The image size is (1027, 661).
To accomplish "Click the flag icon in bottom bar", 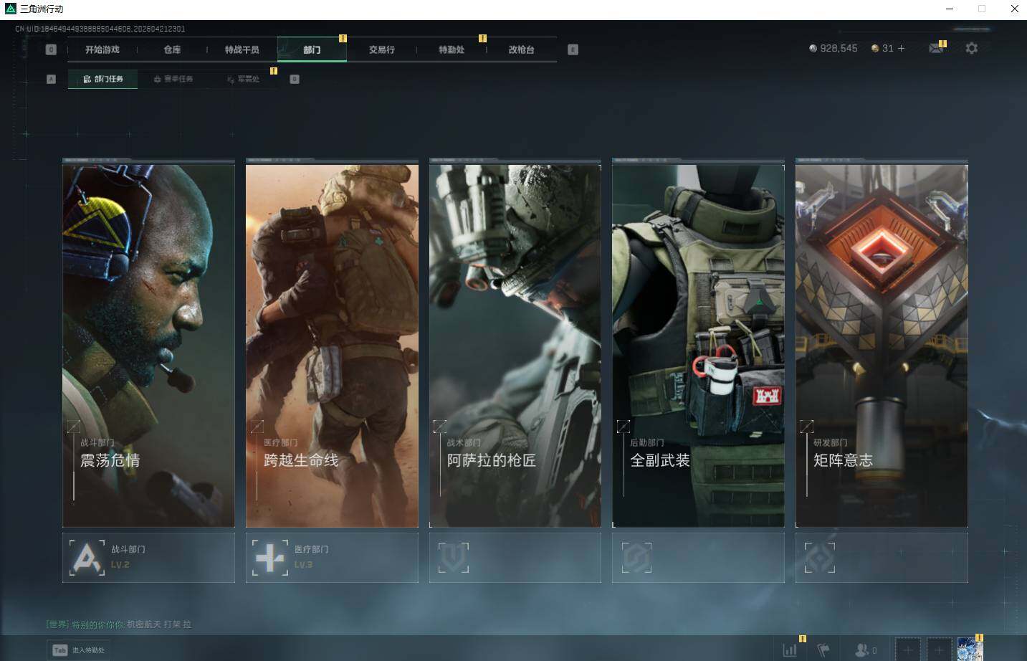I will click(824, 650).
